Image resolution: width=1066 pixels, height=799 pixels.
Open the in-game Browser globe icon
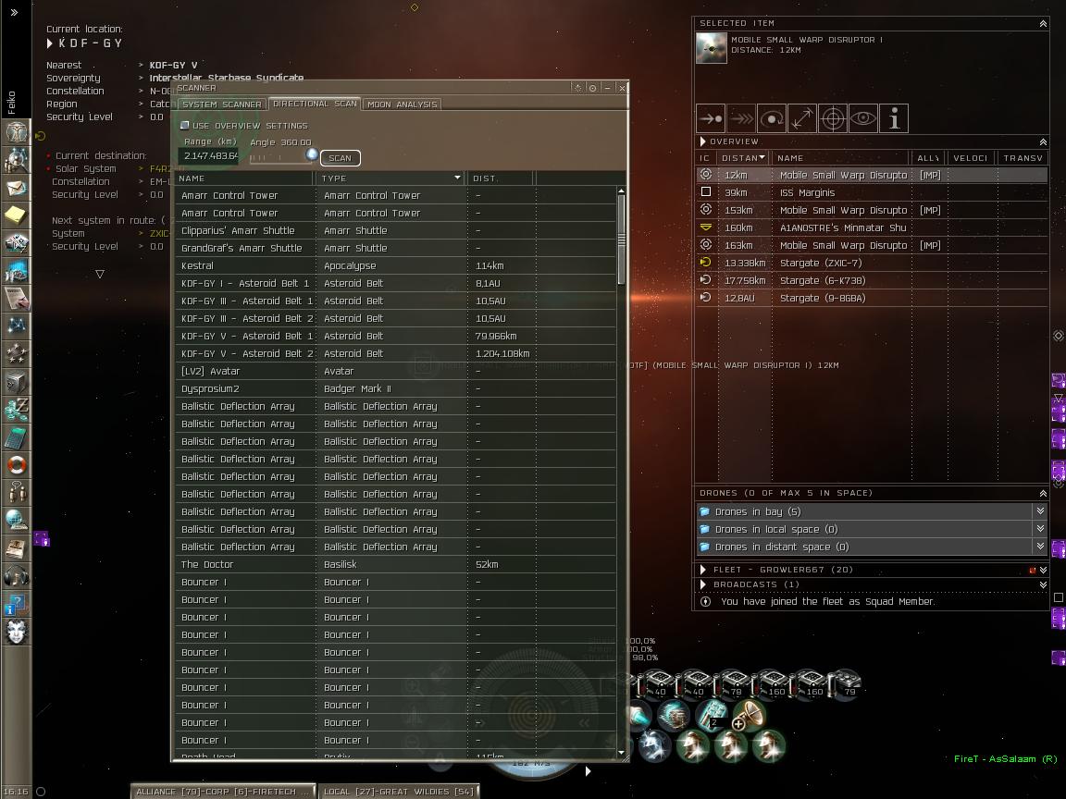pos(16,522)
